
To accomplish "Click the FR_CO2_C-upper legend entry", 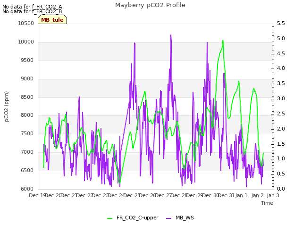I will pos(133,218).
